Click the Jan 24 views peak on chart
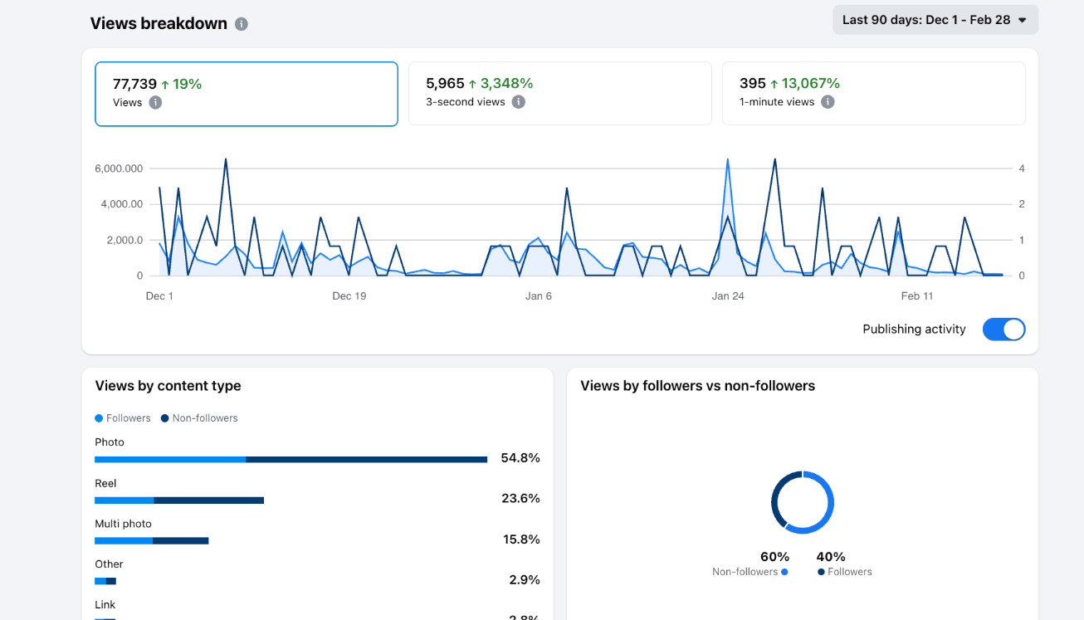This screenshot has width=1084, height=620. pos(728,160)
